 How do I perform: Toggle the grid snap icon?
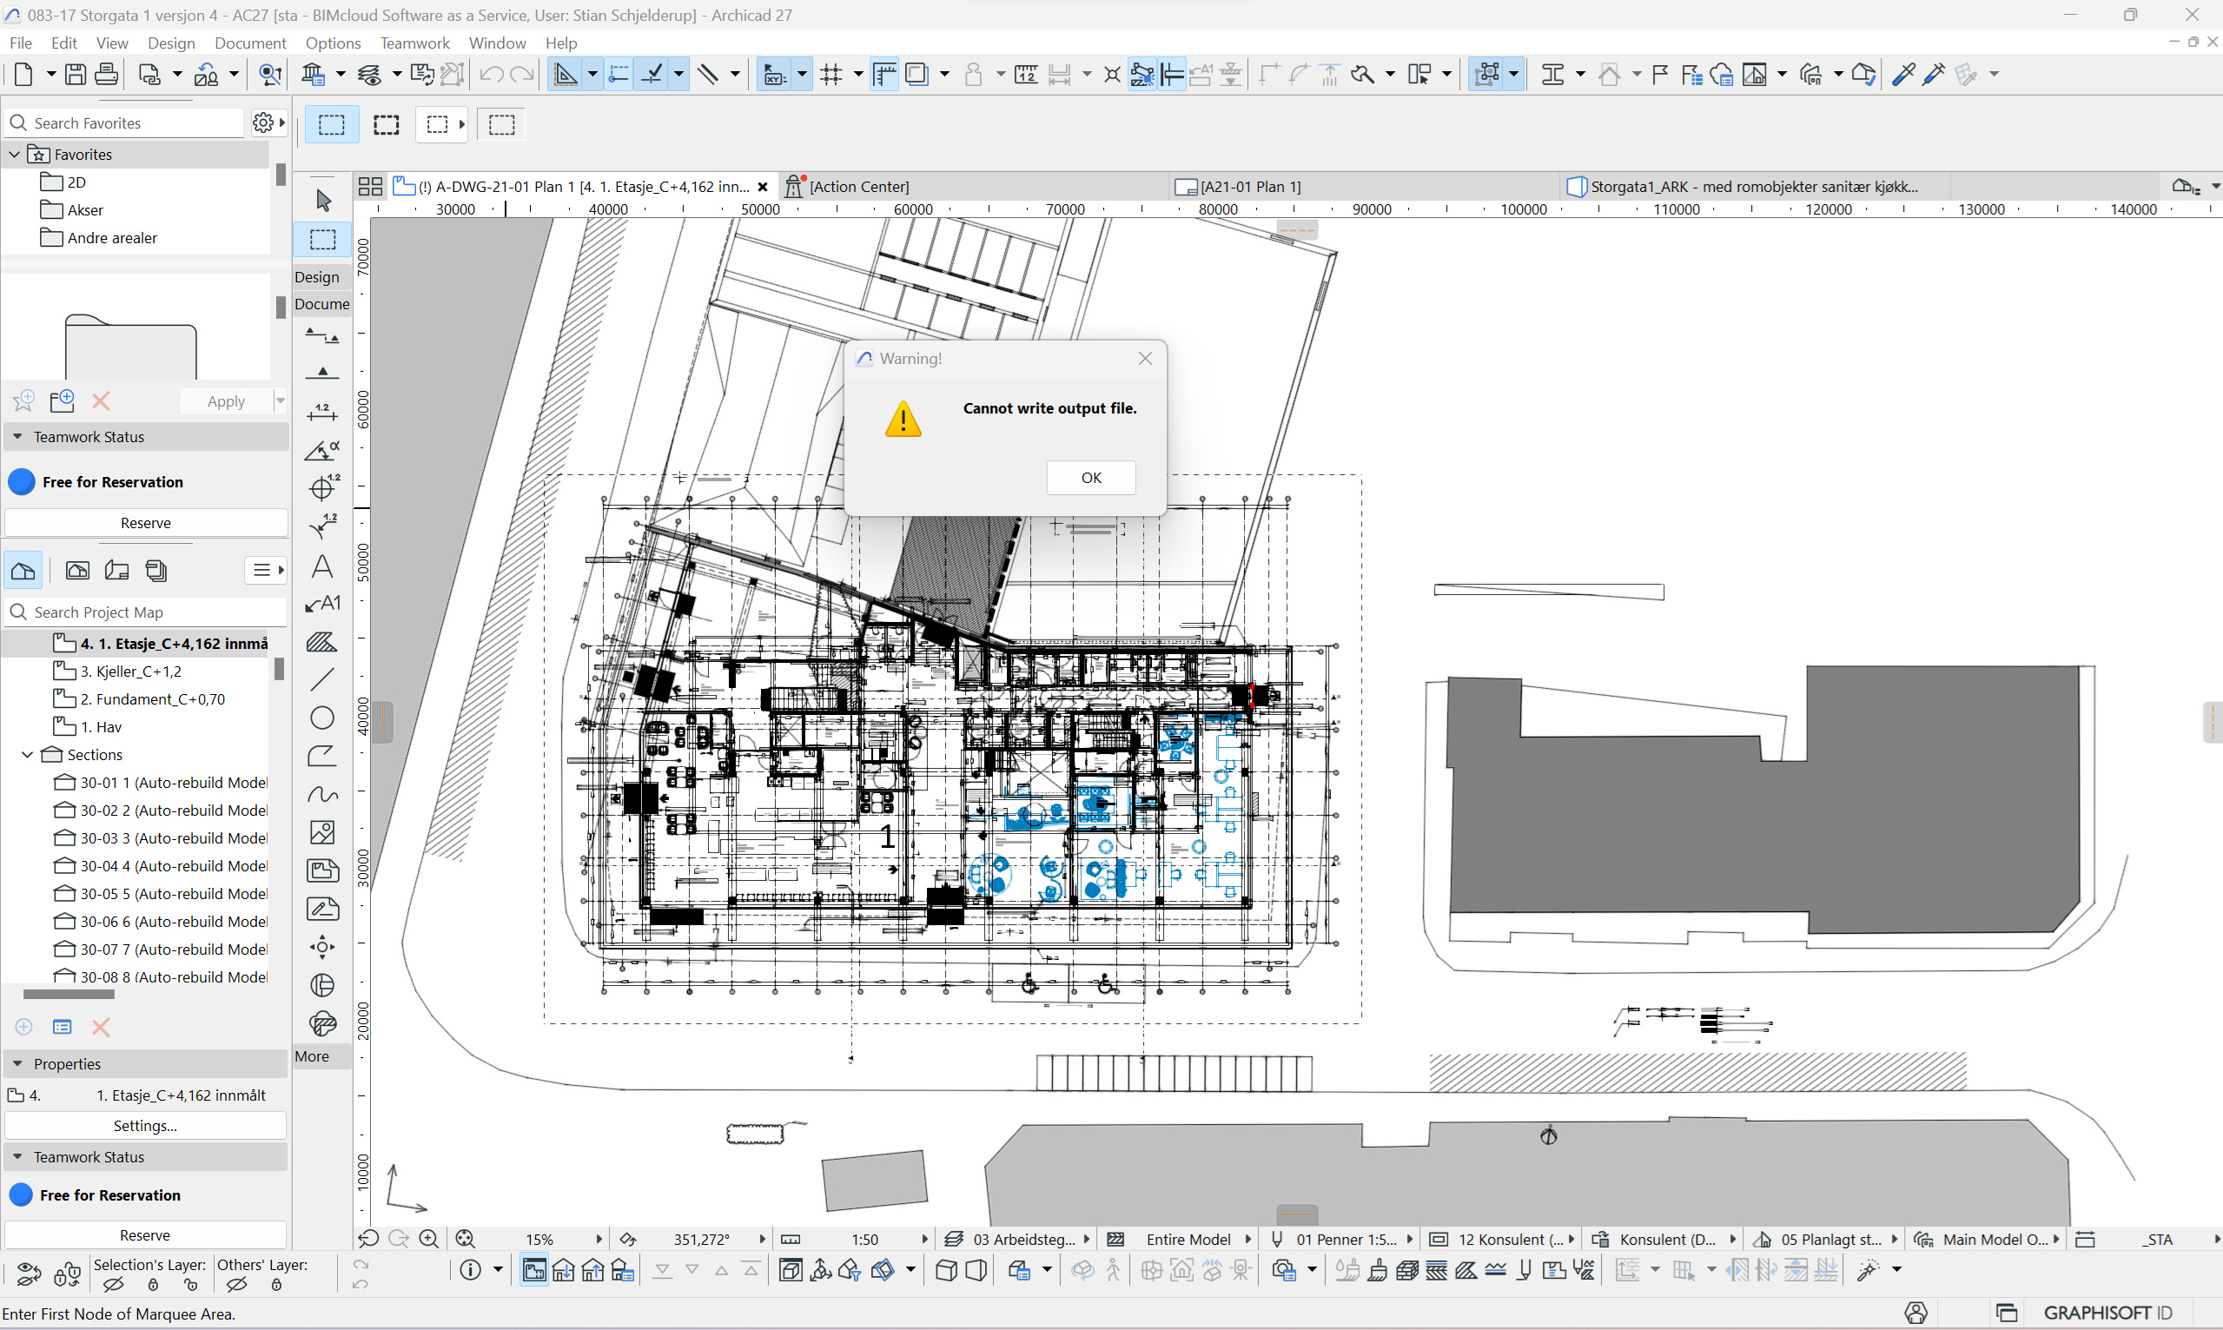point(831,75)
